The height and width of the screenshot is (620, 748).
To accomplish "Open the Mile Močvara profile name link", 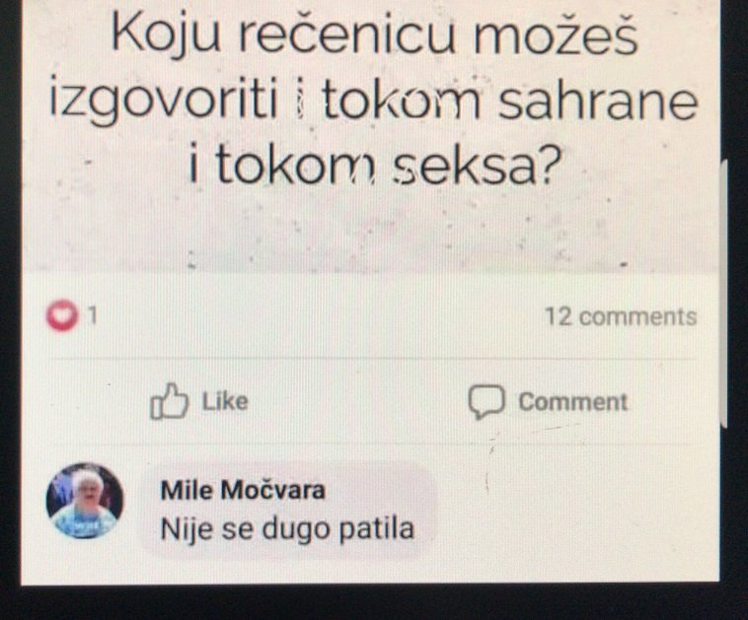I will pyautogui.click(x=243, y=490).
